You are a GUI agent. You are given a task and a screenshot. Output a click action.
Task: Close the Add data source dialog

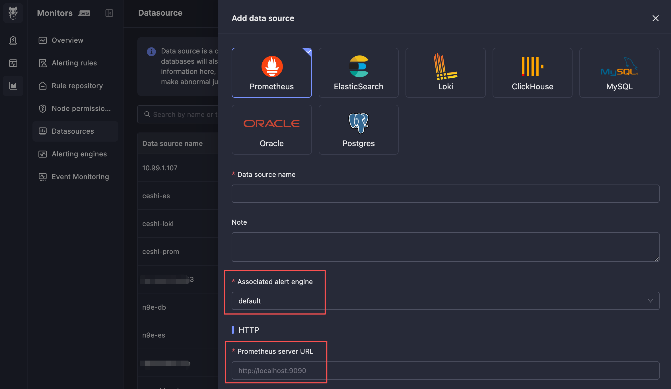(x=655, y=18)
